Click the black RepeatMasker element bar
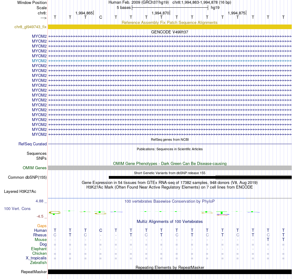The image size is (292, 279). [x=170, y=272]
